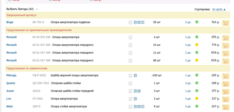The width and height of the screenshot is (234, 112).
Task: Click note icon for Renault 82 00 876 298
Action: click(130, 37)
